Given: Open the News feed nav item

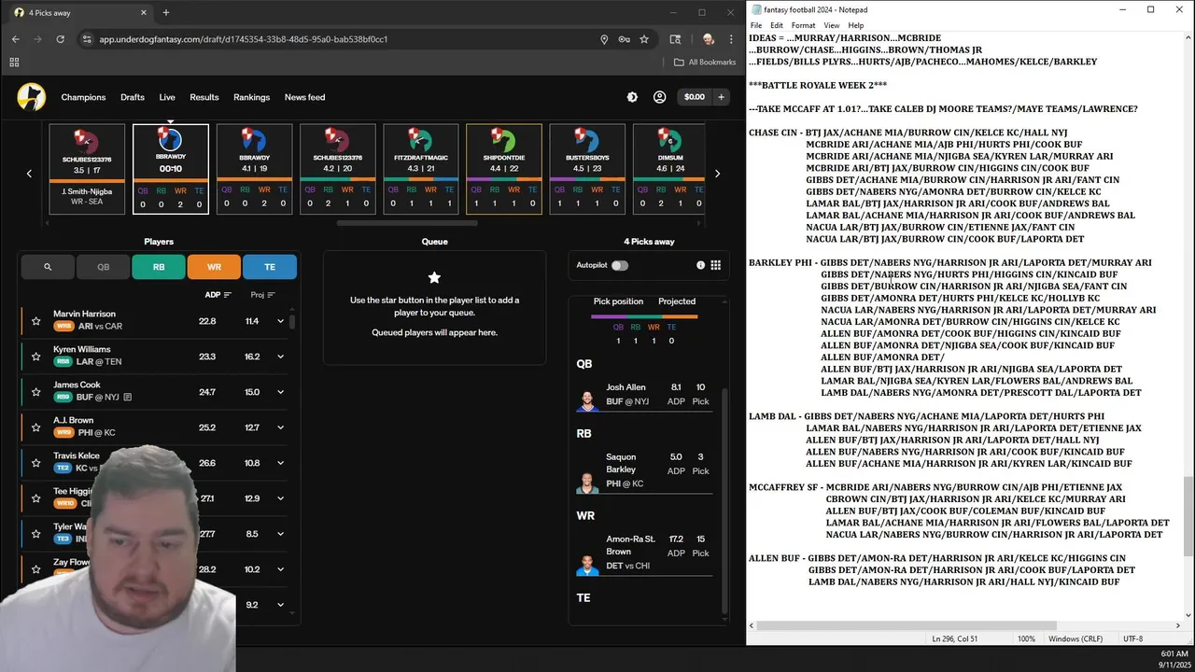Looking at the screenshot, I should pyautogui.click(x=304, y=97).
